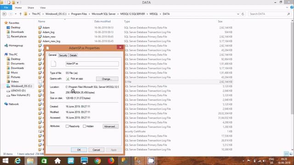Expand chevron after This PC in breadcrumb
Image resolution: width=294 pixels, height=165 pixels.
[x=43, y=14]
